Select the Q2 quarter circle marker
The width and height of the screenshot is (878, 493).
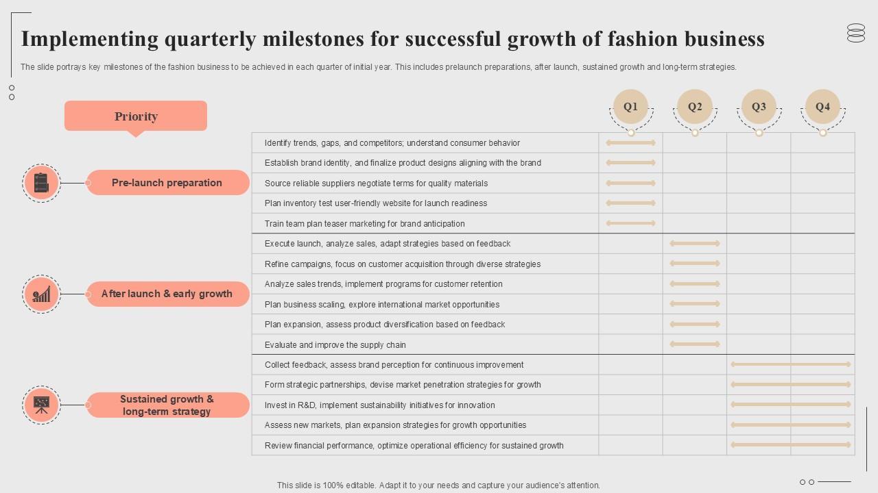(695, 107)
